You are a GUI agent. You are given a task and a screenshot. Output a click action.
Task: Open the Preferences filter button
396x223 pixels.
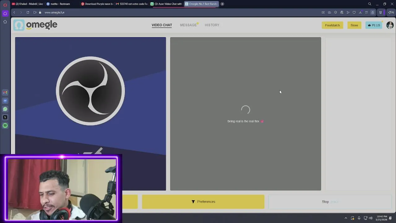tap(203, 202)
